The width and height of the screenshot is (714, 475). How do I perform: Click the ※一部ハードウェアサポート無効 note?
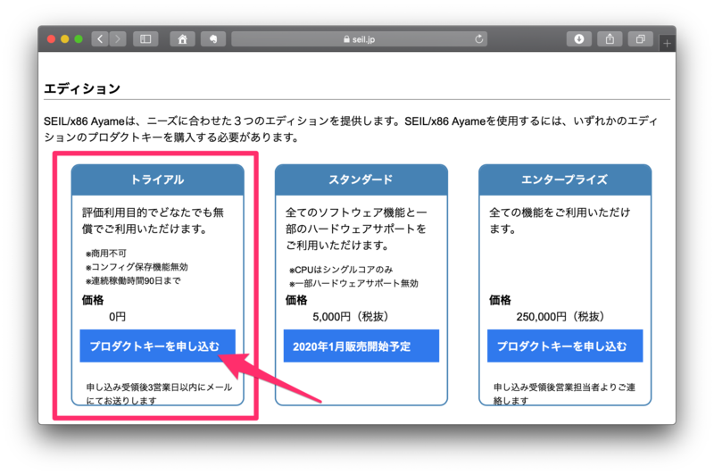tap(353, 283)
